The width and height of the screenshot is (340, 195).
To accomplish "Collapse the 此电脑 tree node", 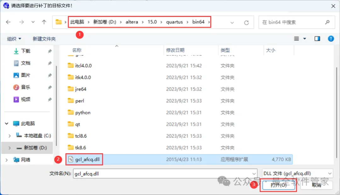I will coord(7,123).
